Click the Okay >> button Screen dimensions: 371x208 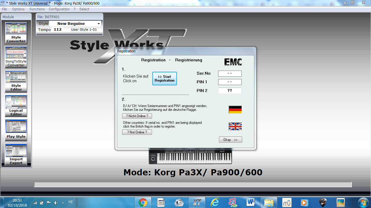pos(230,140)
